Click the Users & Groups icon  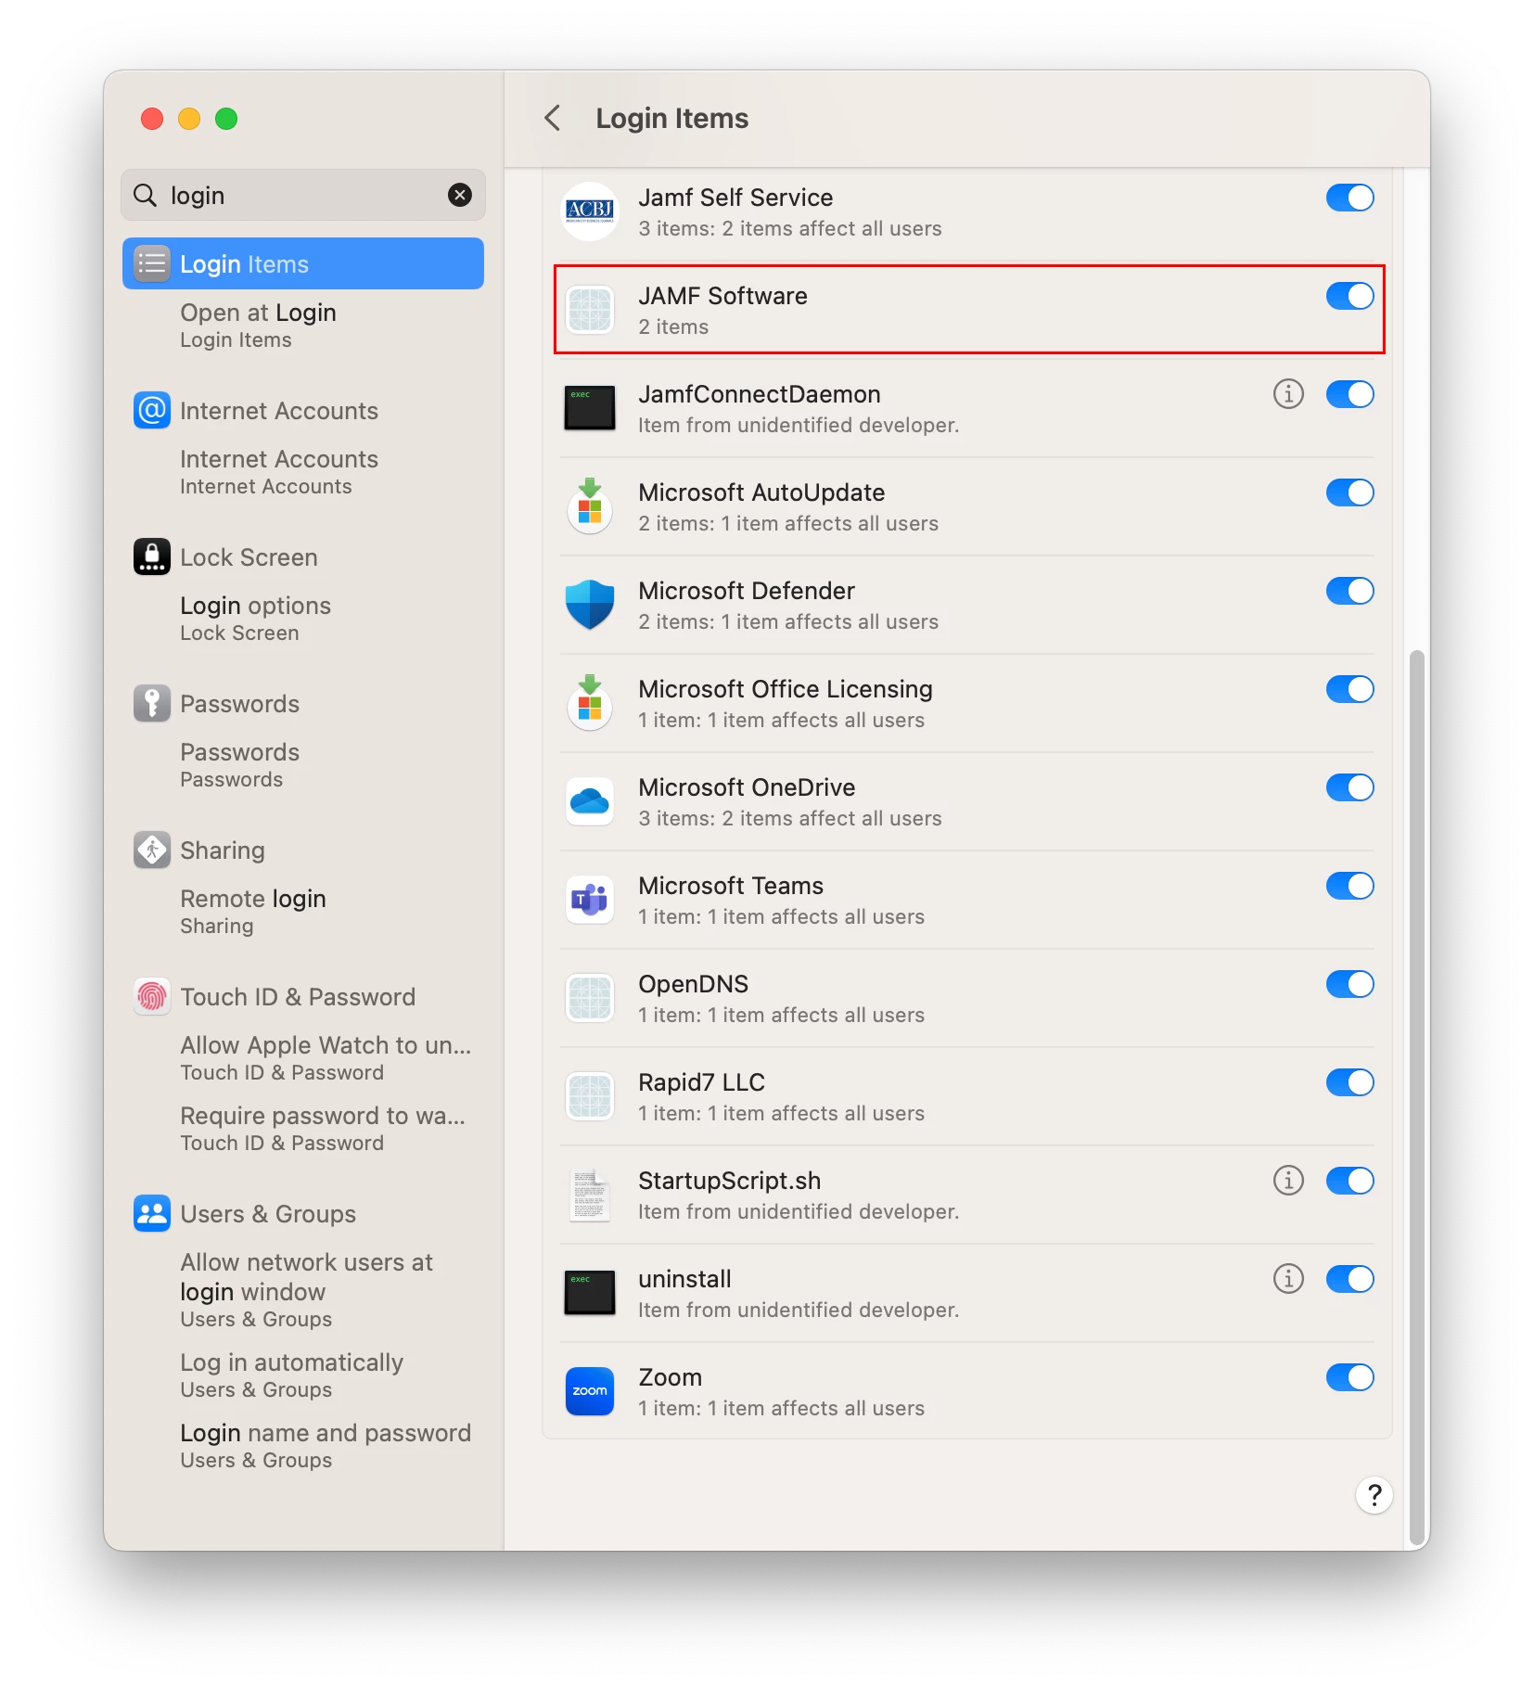[152, 1213]
